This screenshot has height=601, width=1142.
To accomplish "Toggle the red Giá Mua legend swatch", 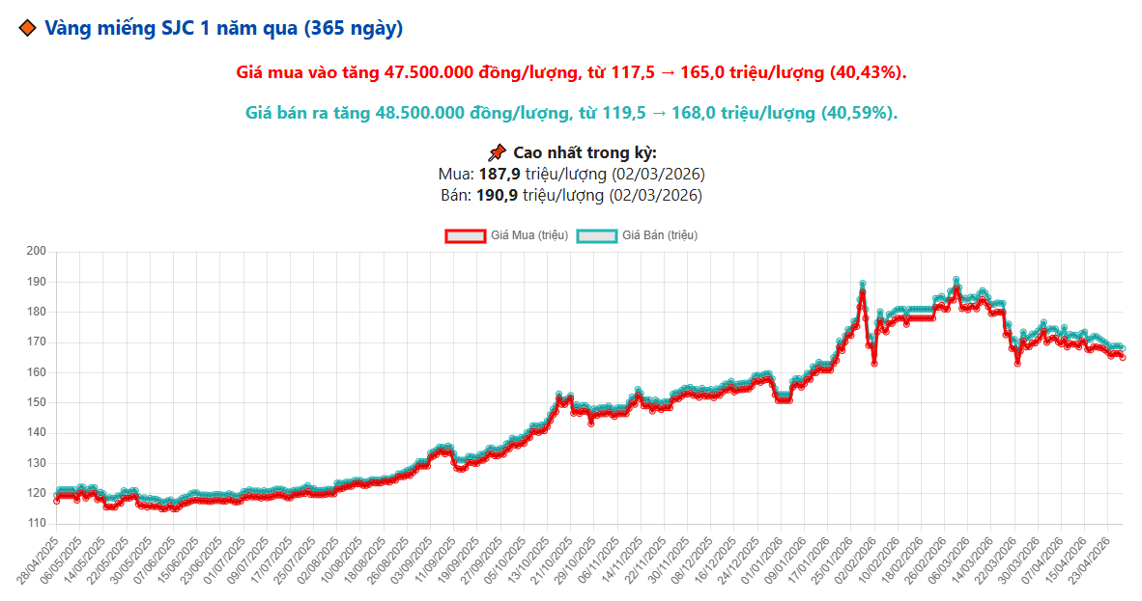I will [x=466, y=235].
